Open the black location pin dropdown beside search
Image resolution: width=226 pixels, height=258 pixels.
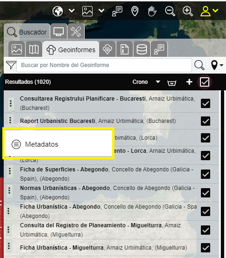point(217,65)
